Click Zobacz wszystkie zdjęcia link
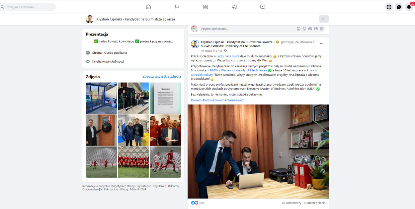This screenshot has height=209, width=415. pos(162,76)
